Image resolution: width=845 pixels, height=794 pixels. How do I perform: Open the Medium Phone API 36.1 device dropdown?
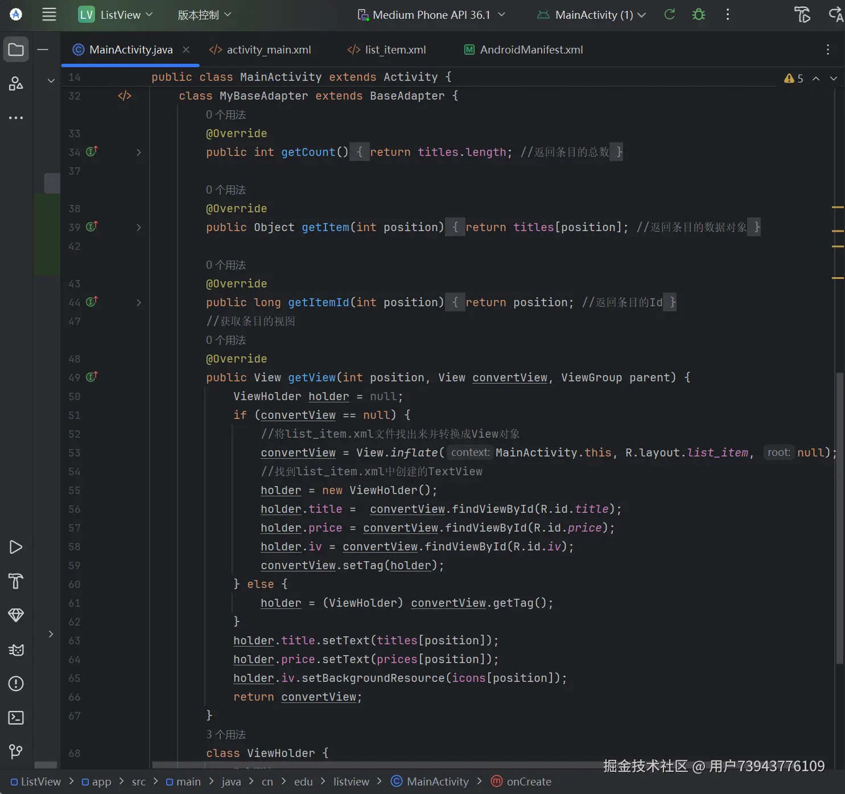(x=431, y=15)
